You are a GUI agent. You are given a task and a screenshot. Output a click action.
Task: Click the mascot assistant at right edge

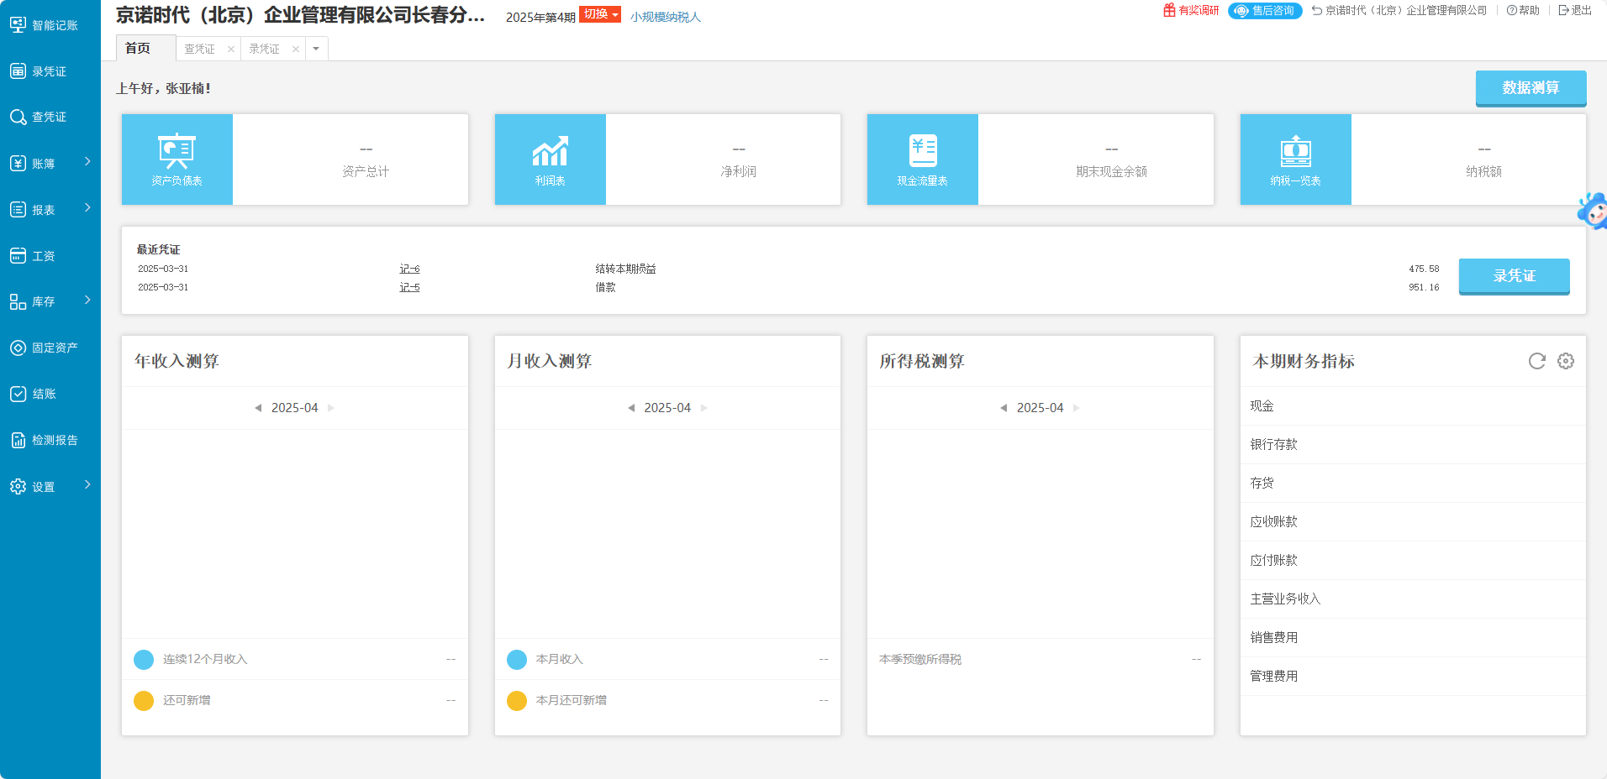click(x=1594, y=211)
